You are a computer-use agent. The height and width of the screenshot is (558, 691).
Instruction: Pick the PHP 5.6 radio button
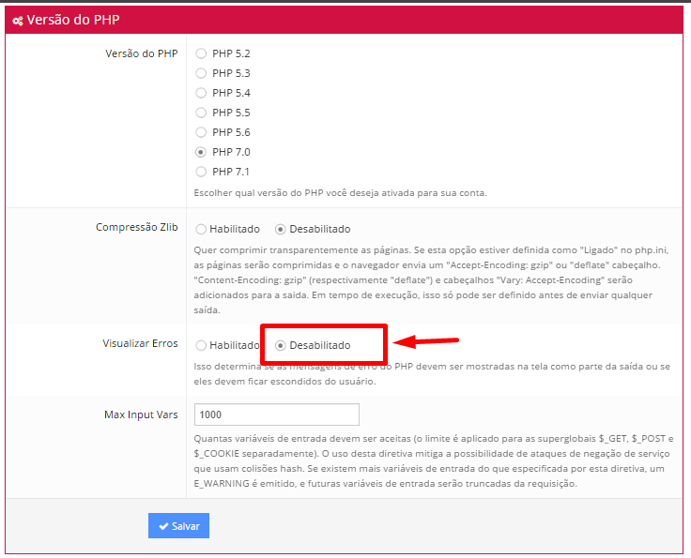tap(201, 132)
